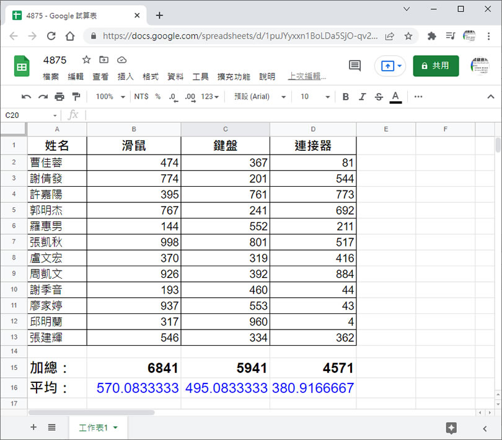Open the Chrome three-dot menu
This screenshot has height=440, width=502.
(488, 36)
